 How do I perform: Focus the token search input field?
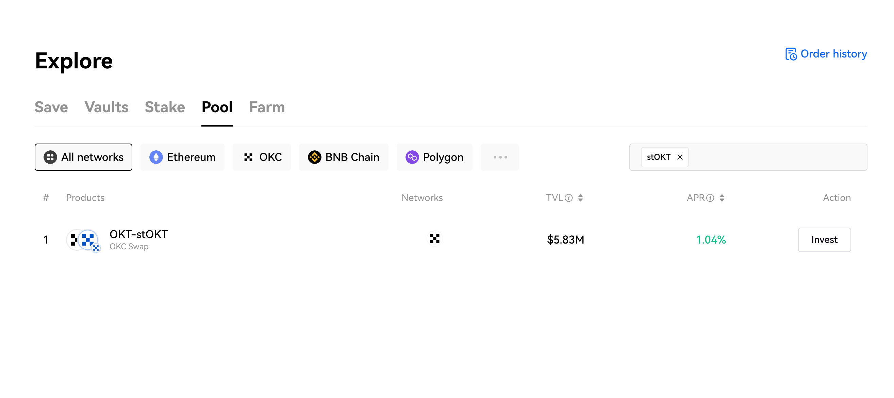pyautogui.click(x=777, y=157)
